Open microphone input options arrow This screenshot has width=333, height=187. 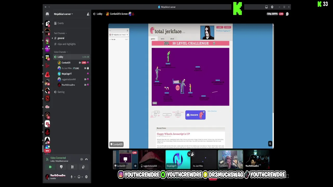point(75,177)
